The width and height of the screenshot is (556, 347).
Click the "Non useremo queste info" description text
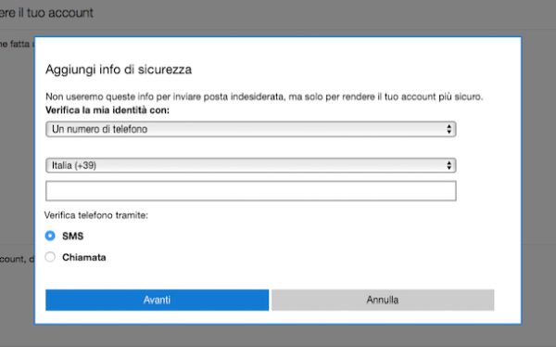(x=264, y=96)
